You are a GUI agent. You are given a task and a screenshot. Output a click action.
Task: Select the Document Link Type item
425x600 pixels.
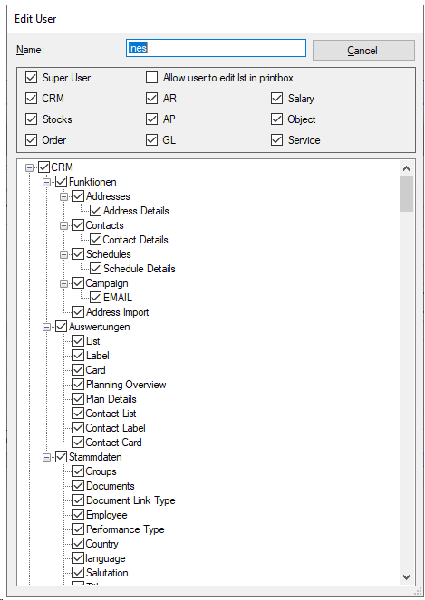[x=130, y=500]
